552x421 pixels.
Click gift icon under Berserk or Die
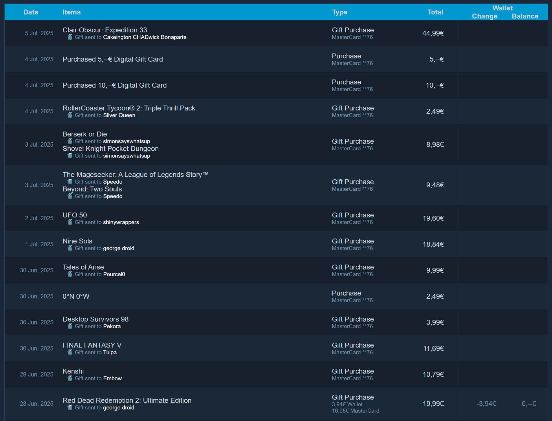(70, 141)
